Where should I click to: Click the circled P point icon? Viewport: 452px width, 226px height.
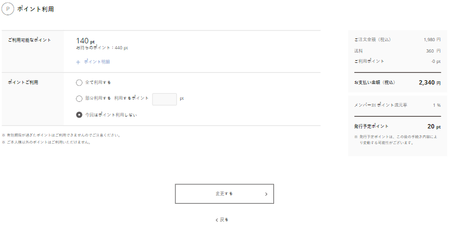pos(8,10)
